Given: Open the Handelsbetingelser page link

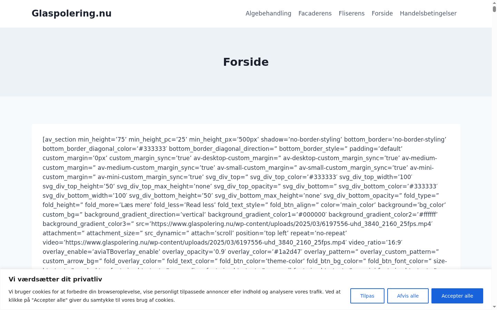Looking at the screenshot, I should [428, 13].
